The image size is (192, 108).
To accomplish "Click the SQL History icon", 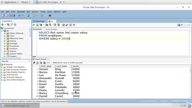I will [70, 25].
